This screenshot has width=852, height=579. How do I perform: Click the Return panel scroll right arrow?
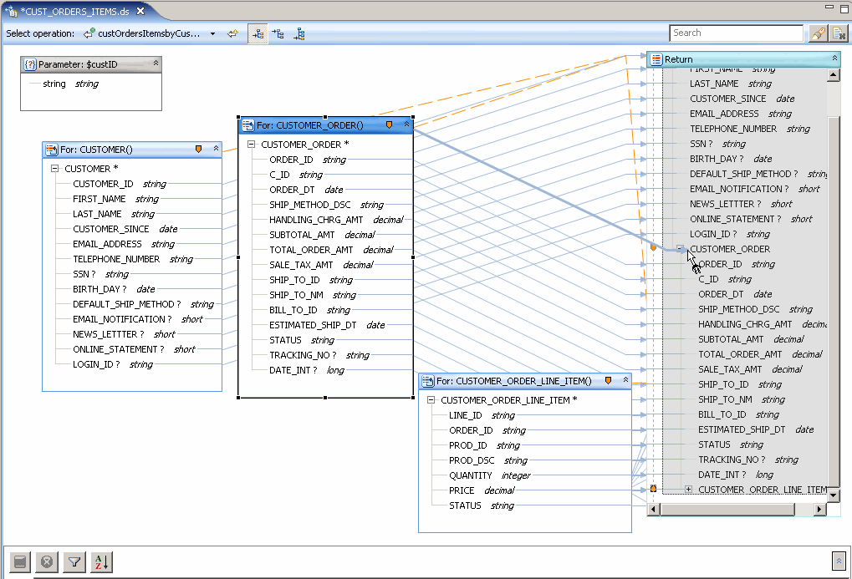(820, 509)
